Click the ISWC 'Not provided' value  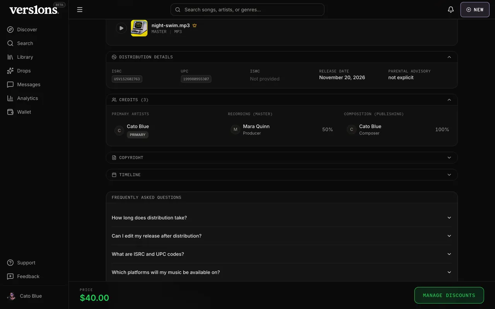click(265, 79)
